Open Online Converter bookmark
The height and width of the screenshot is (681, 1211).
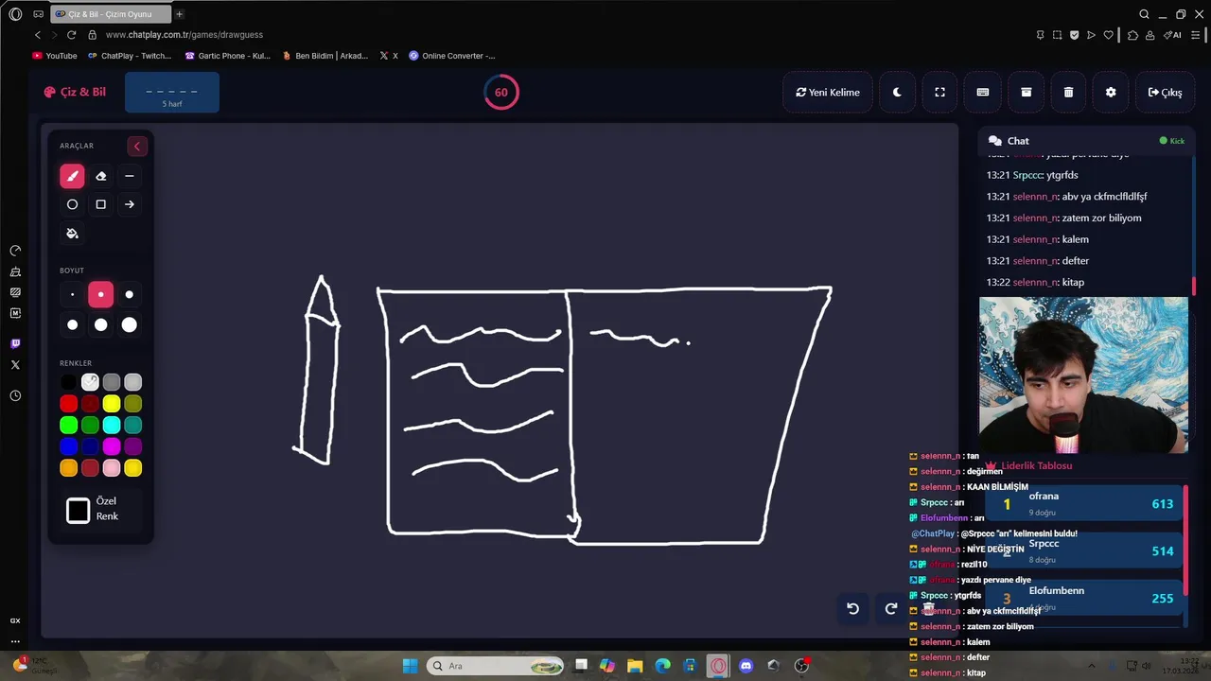point(452,56)
